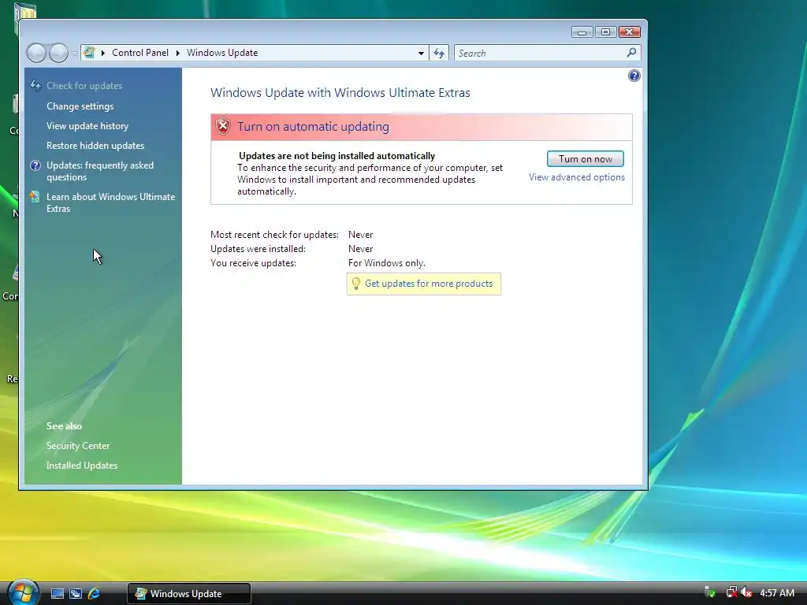
Task: Click the green-check tray icon
Action: point(710,592)
